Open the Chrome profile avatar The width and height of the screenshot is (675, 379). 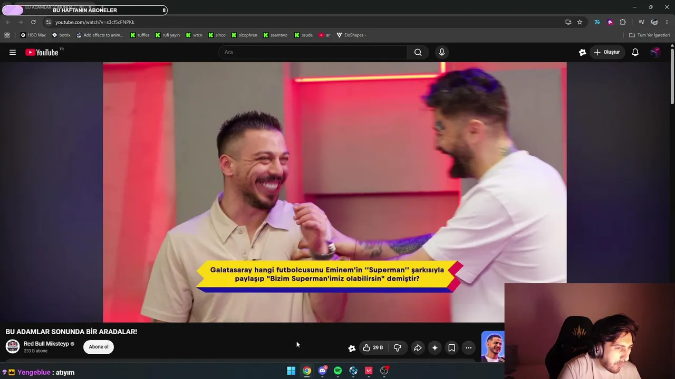(x=654, y=22)
